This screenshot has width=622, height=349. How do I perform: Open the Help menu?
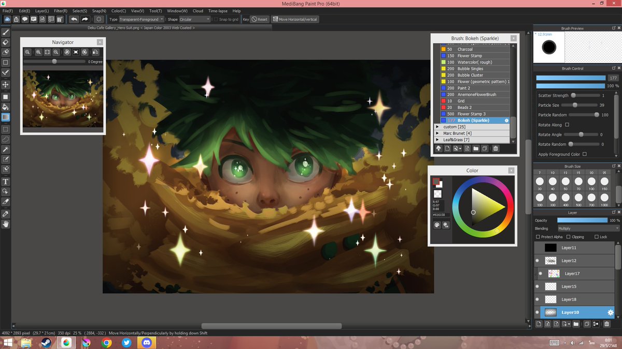point(236,11)
